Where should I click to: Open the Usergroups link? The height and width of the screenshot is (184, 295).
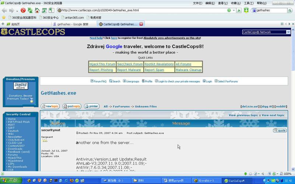tap(131, 81)
